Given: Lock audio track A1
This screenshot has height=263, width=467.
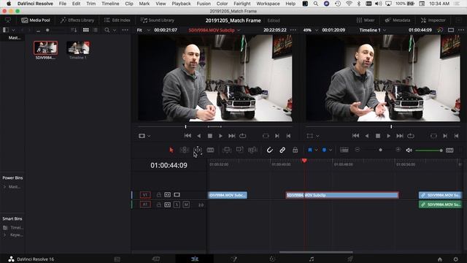Looking at the screenshot, I should (159, 205).
